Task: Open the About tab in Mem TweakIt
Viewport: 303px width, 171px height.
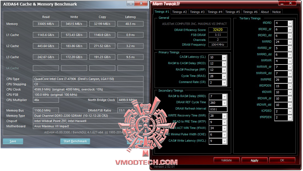Action: tap(265, 12)
